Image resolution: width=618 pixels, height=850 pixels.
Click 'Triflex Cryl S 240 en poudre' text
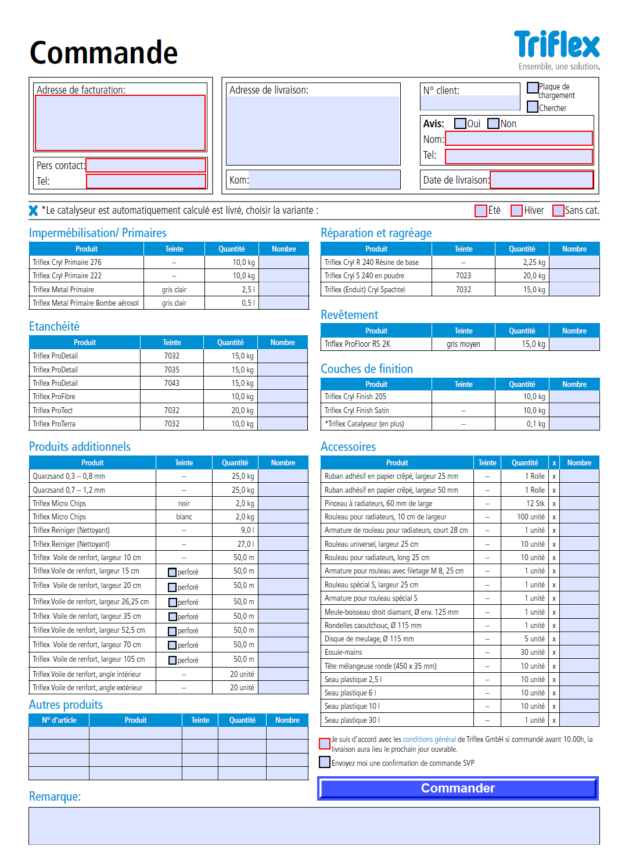click(364, 276)
